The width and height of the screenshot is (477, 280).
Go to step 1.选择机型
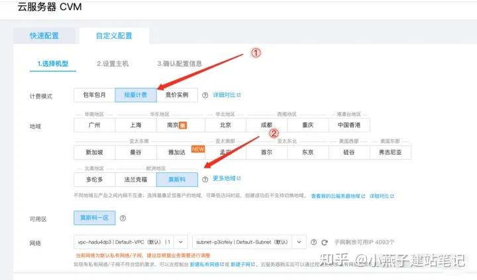click(53, 63)
